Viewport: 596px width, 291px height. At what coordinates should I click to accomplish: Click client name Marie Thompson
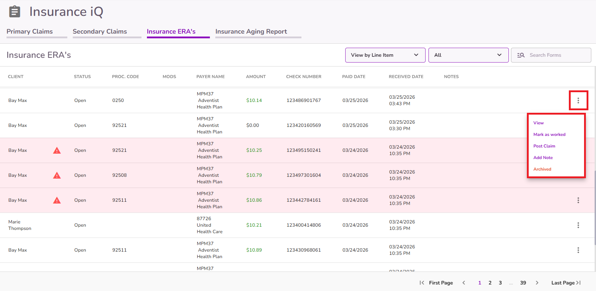pyautogui.click(x=20, y=225)
